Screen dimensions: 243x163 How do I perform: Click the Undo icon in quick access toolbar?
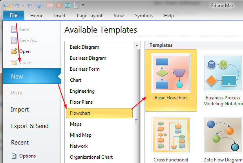(17, 5)
